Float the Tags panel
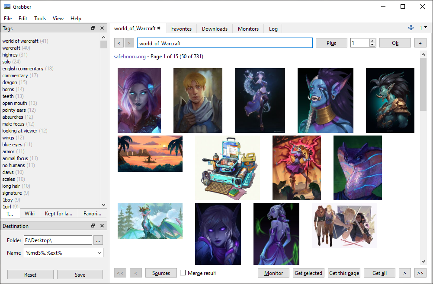Screen dimensions: 433x284 (x=93, y=28)
